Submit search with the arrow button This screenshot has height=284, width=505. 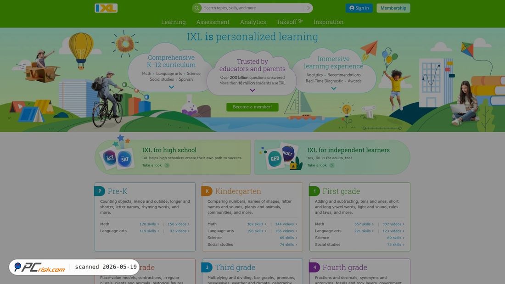tap(308, 8)
